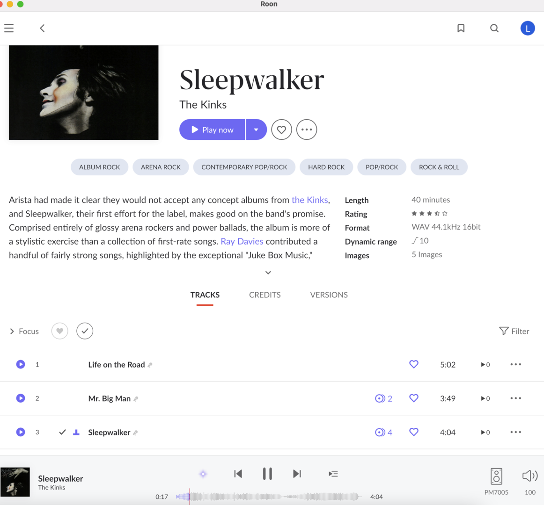
Task: Open lyrics icon beside Sleepwalker track
Action: tap(135, 433)
